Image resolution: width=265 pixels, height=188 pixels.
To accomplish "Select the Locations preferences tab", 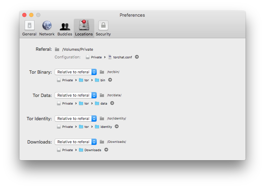I will click(84, 28).
